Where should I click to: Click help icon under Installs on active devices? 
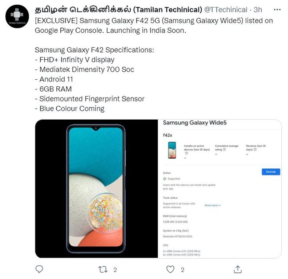pyautogui.click(x=186, y=153)
